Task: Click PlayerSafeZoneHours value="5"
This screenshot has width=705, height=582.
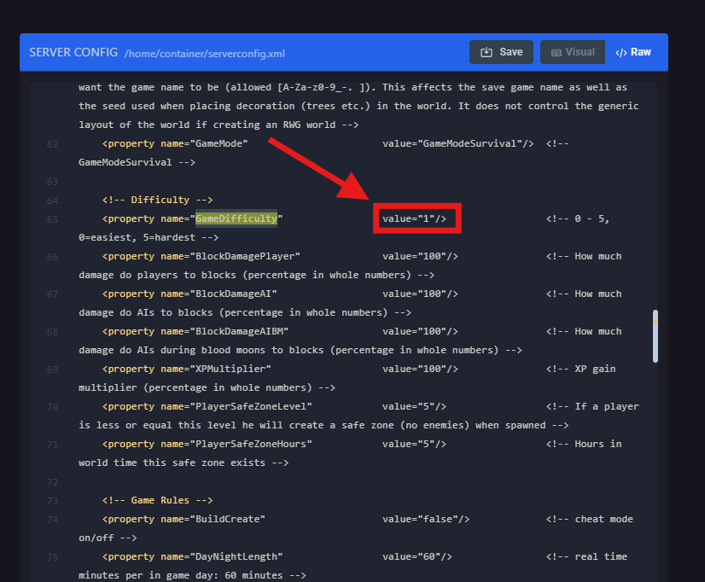Action: 414,444
